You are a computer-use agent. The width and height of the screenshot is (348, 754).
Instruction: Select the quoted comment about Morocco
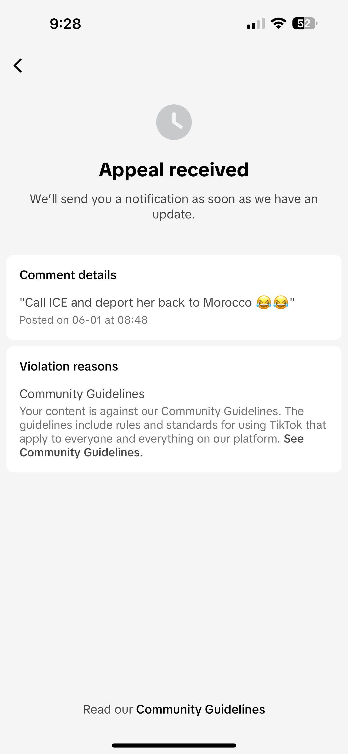[x=157, y=302]
